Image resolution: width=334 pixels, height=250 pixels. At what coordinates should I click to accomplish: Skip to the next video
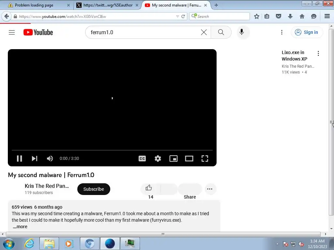pyautogui.click(x=35, y=159)
